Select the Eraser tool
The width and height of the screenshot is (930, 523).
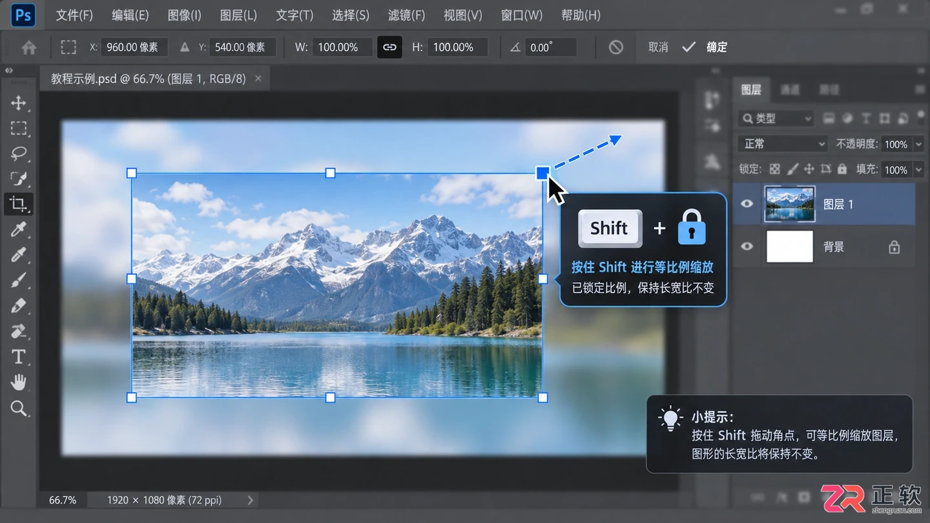18,331
